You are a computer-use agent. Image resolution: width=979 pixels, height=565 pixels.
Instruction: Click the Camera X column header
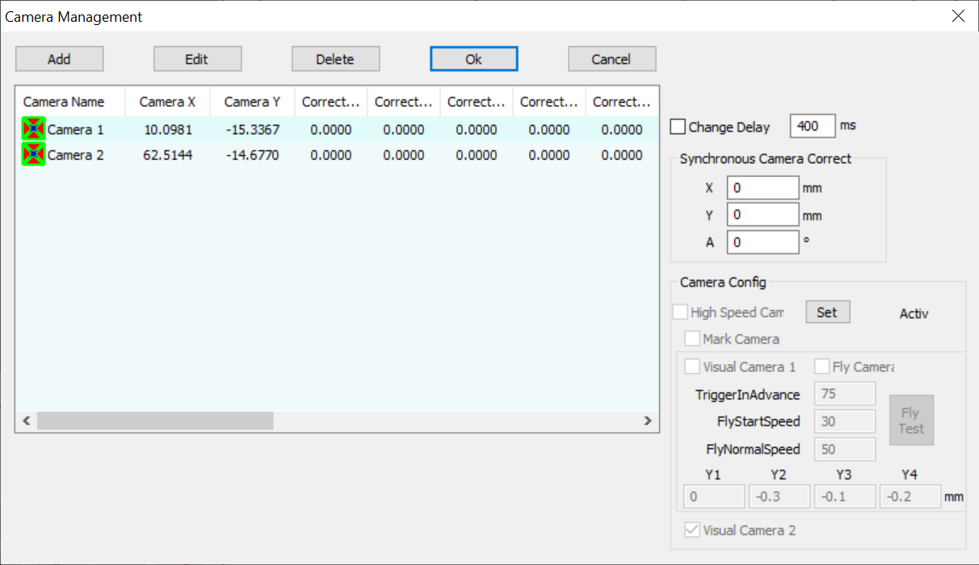167,101
